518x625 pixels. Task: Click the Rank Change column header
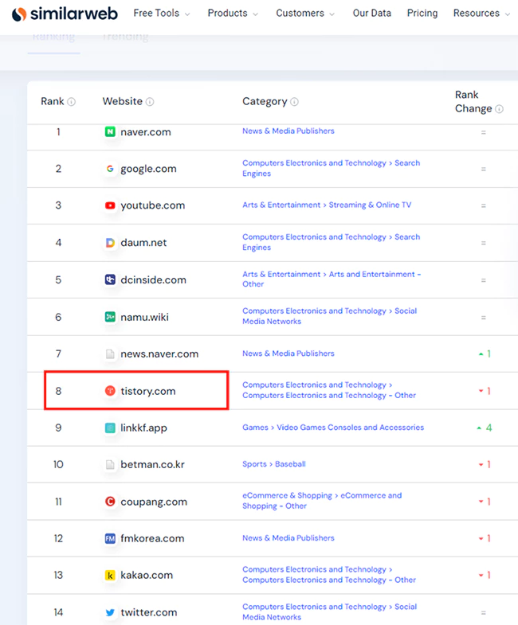(473, 102)
